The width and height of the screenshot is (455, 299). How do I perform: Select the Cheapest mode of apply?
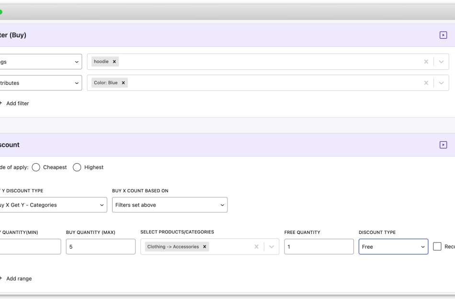36,167
